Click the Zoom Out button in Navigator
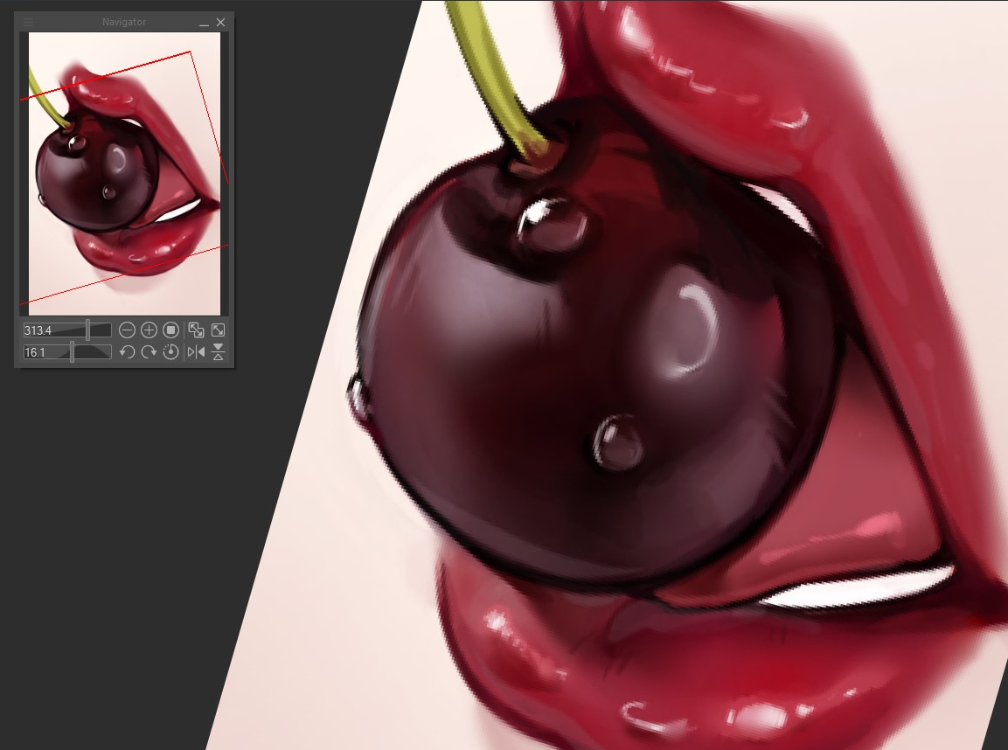 [x=128, y=330]
